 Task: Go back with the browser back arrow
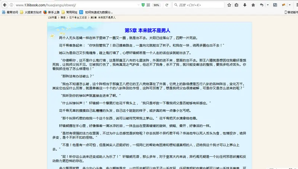point(4,5)
